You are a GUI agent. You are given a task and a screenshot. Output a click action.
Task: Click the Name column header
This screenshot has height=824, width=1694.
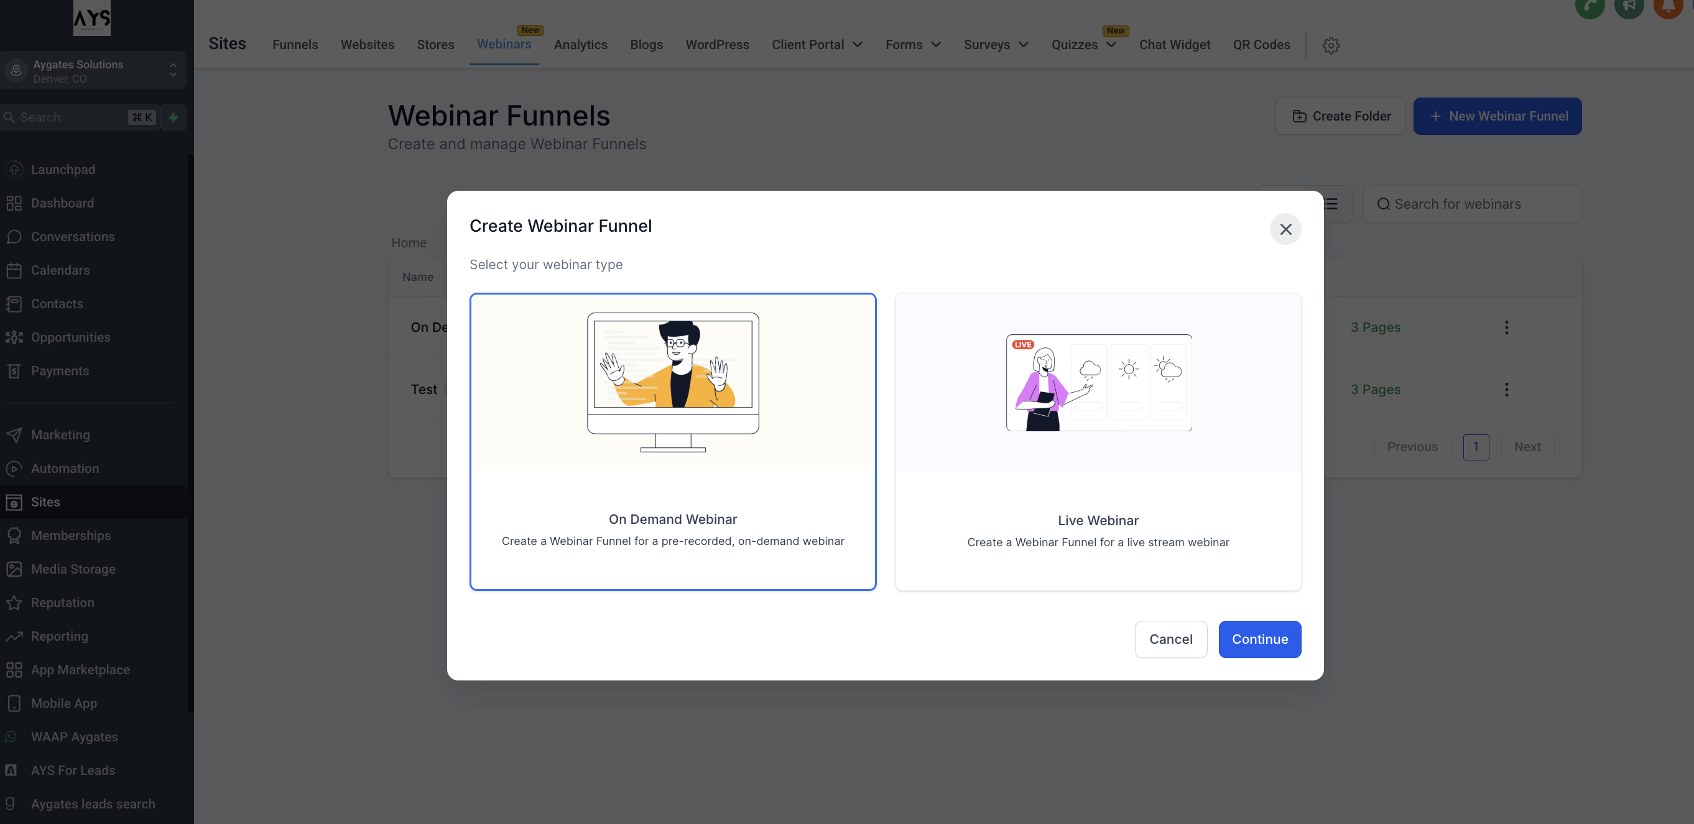tap(417, 277)
